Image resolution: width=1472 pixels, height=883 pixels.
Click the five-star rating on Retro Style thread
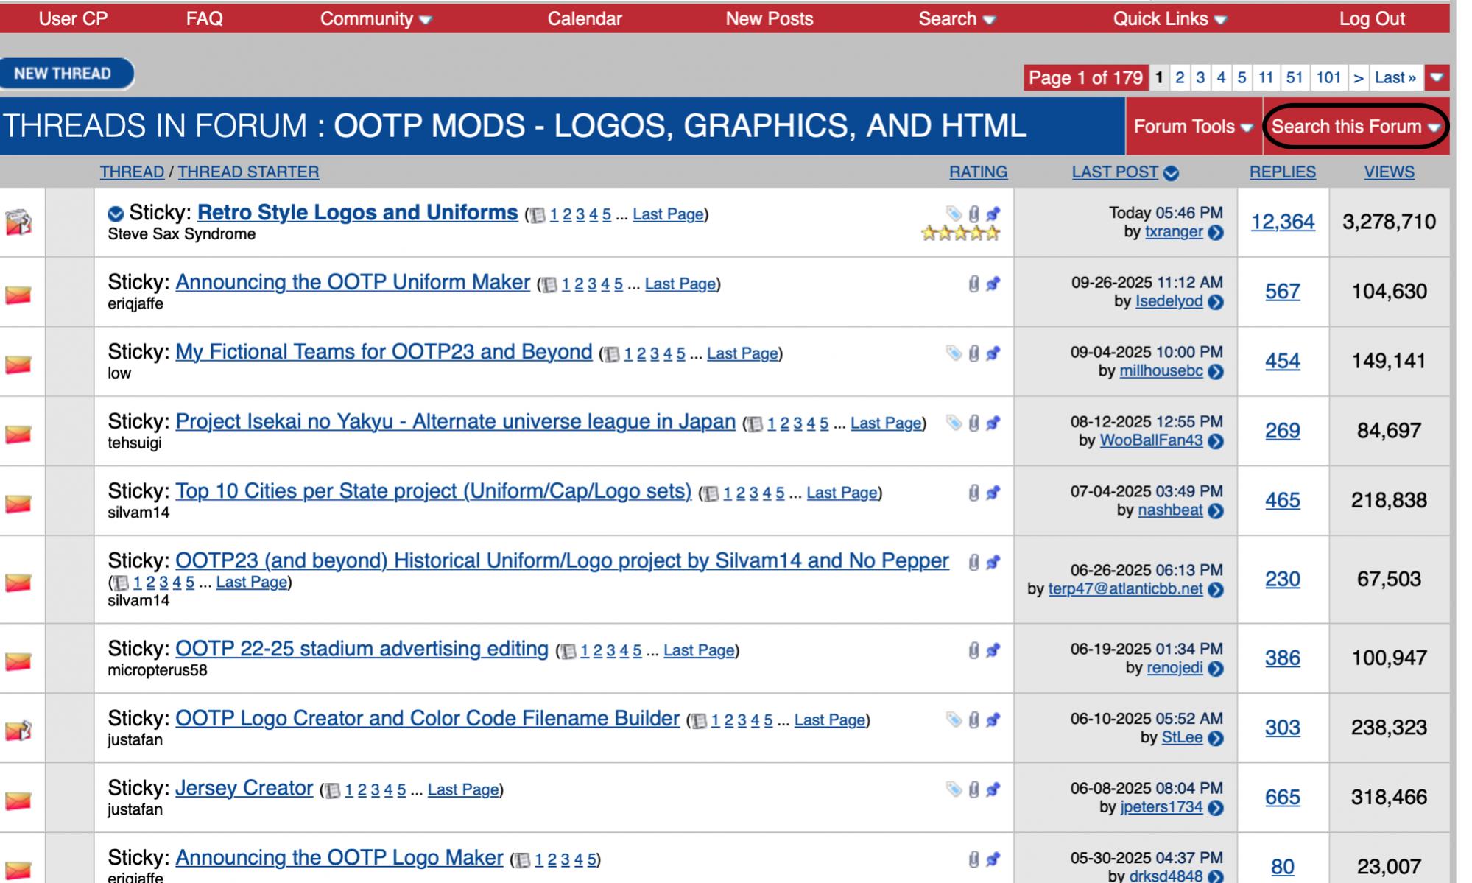coord(960,233)
